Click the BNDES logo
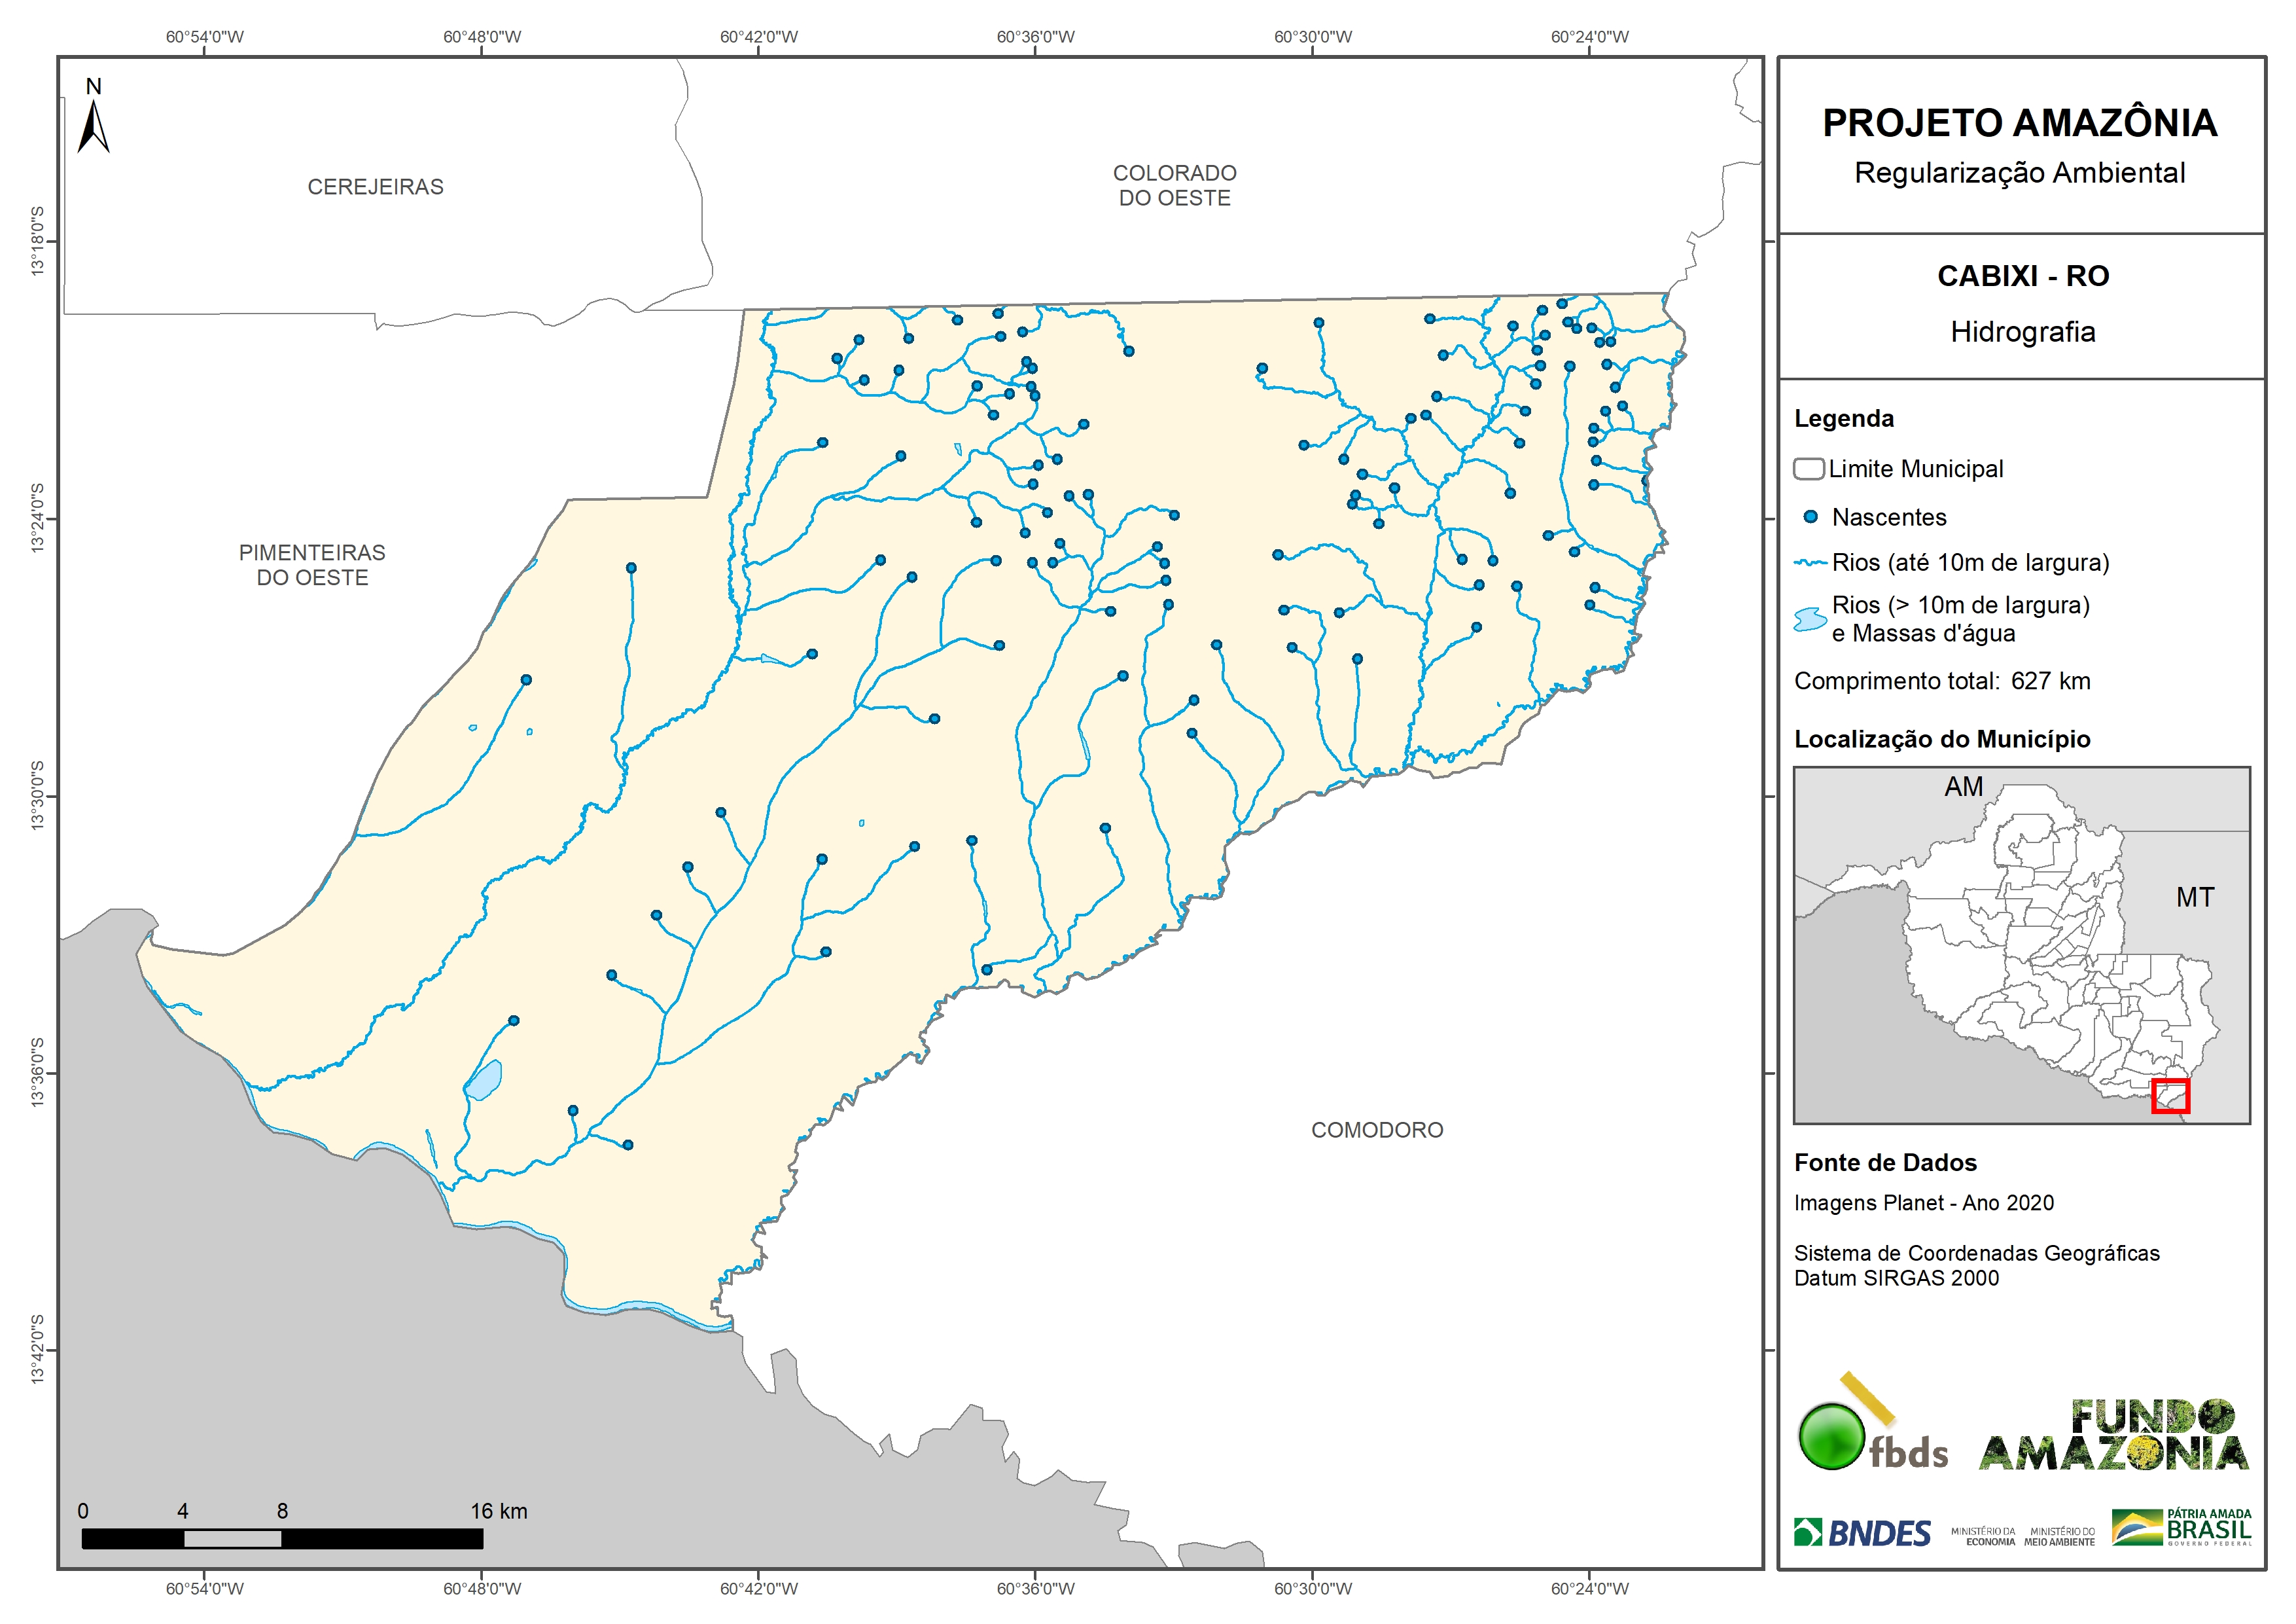The width and height of the screenshot is (2296, 1624). pos(1862,1533)
